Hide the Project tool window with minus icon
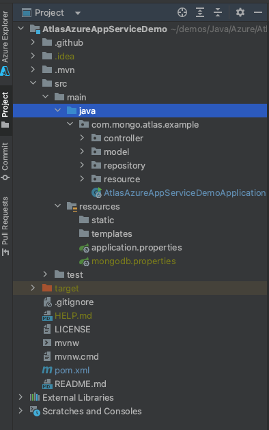 tap(258, 12)
